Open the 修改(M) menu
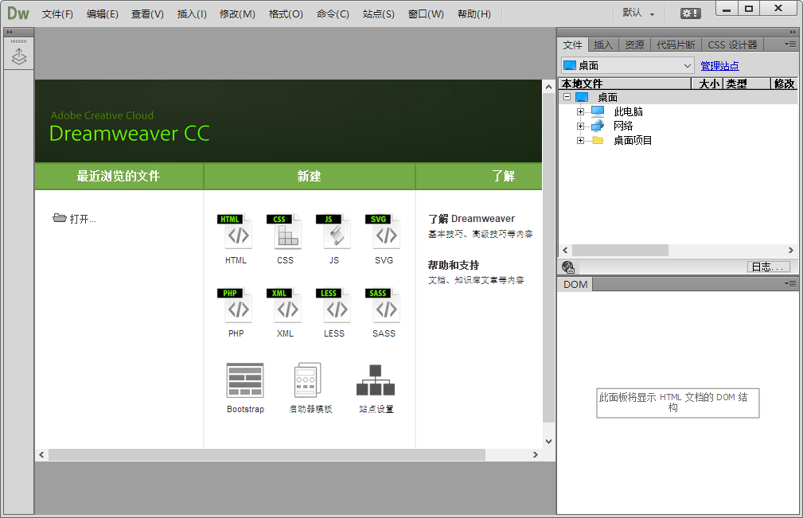Image resolution: width=803 pixels, height=518 pixels. click(237, 14)
